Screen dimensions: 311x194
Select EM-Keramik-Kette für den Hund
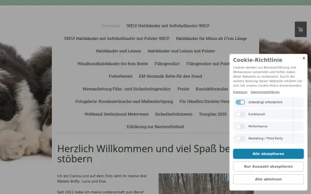pos(171,76)
